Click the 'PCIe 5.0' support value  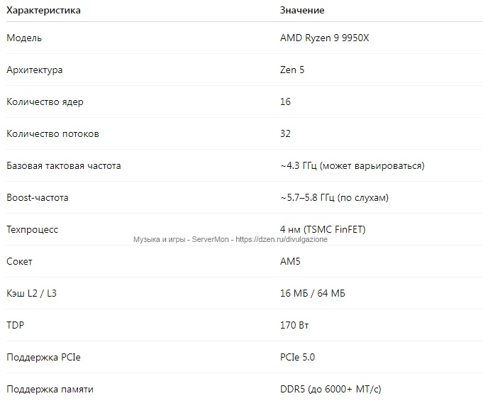[x=297, y=358]
